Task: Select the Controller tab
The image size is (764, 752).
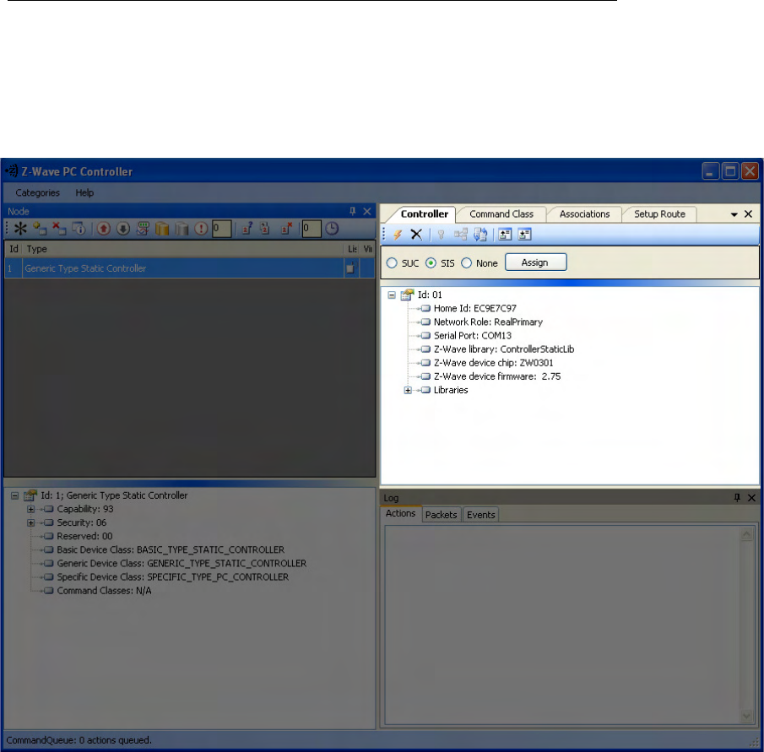Action: [425, 214]
